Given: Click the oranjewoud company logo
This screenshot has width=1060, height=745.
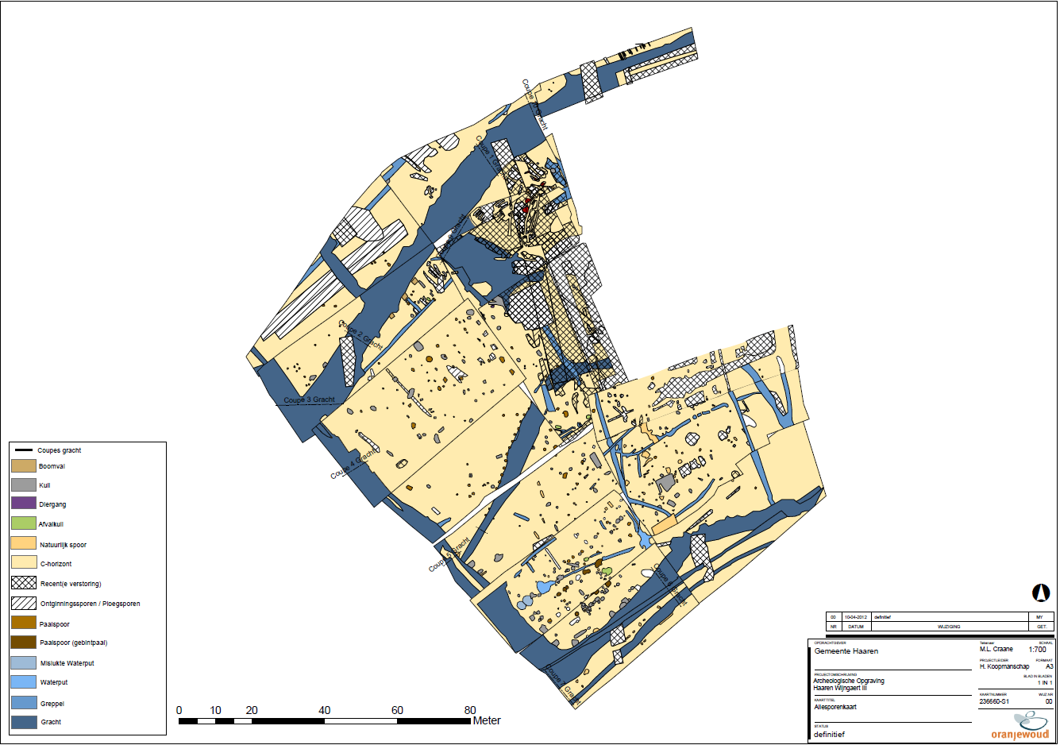Looking at the screenshot, I should pyautogui.click(x=1020, y=726).
